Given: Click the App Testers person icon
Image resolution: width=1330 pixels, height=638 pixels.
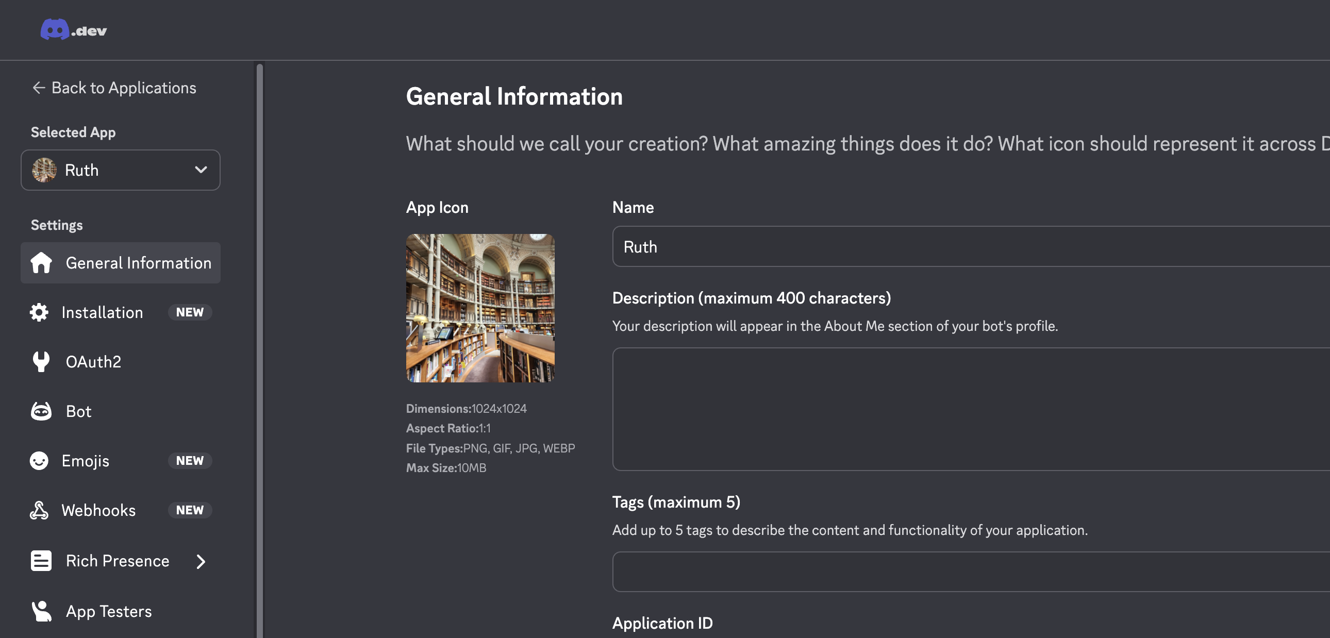Looking at the screenshot, I should click(41, 611).
